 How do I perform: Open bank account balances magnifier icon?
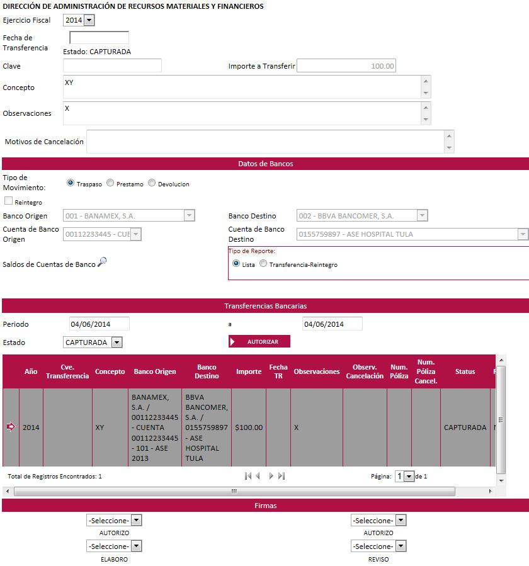(x=102, y=262)
